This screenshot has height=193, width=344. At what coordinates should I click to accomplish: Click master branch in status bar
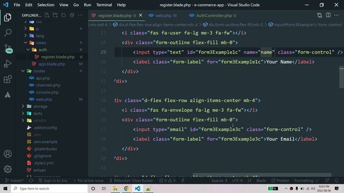pyautogui.click(x=15, y=181)
